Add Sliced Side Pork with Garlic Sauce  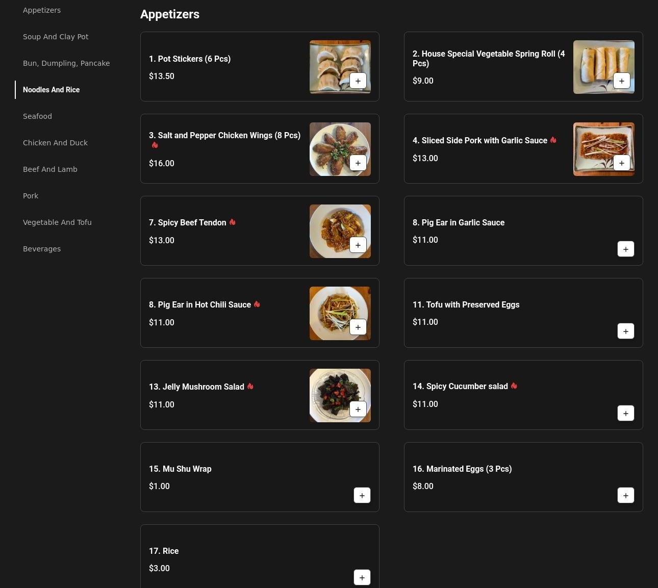click(x=621, y=163)
